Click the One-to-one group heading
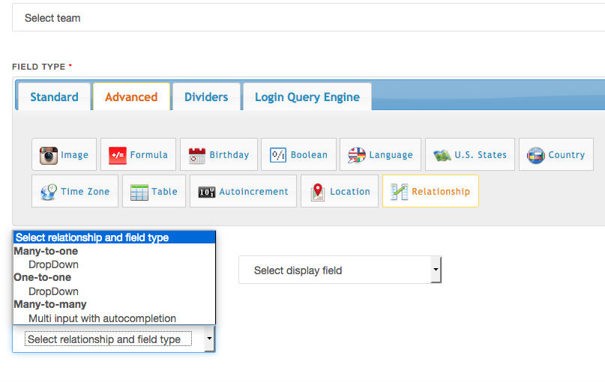 click(x=43, y=278)
